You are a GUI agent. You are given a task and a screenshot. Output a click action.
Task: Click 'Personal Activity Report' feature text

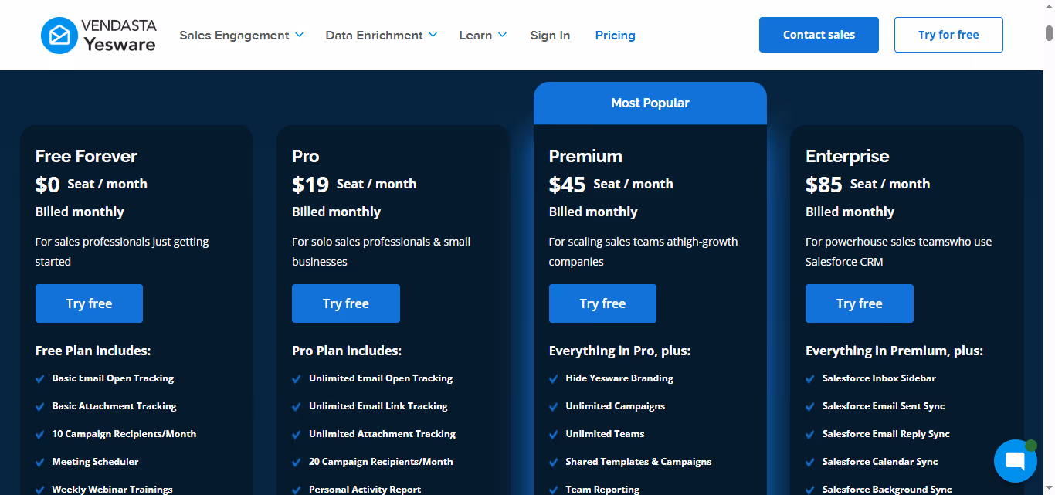[x=365, y=490]
